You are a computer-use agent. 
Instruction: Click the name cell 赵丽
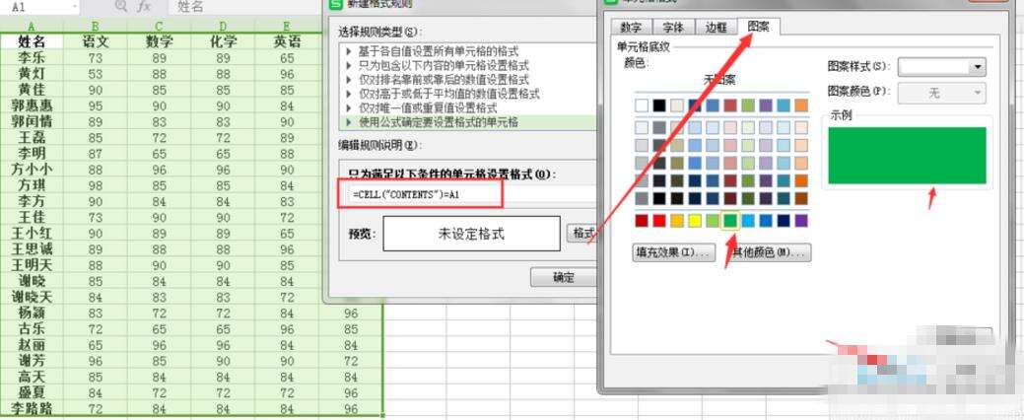32,345
